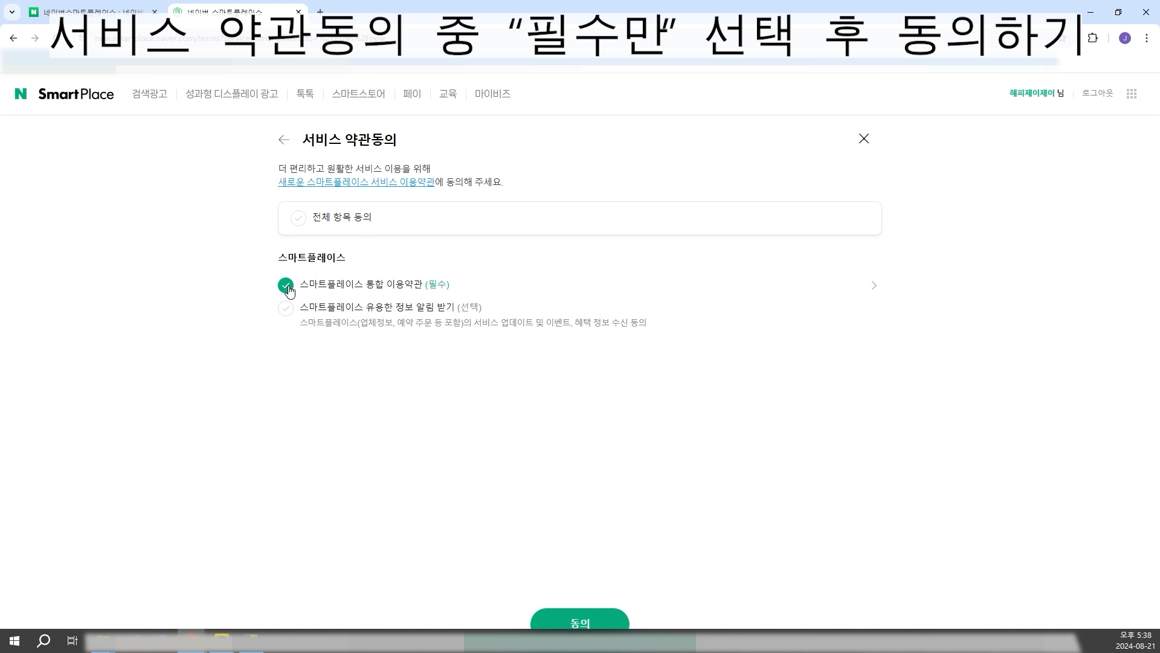Screen dimensions: 1160x653
Task: Close the terms agreement with X icon
Action: (x=864, y=138)
